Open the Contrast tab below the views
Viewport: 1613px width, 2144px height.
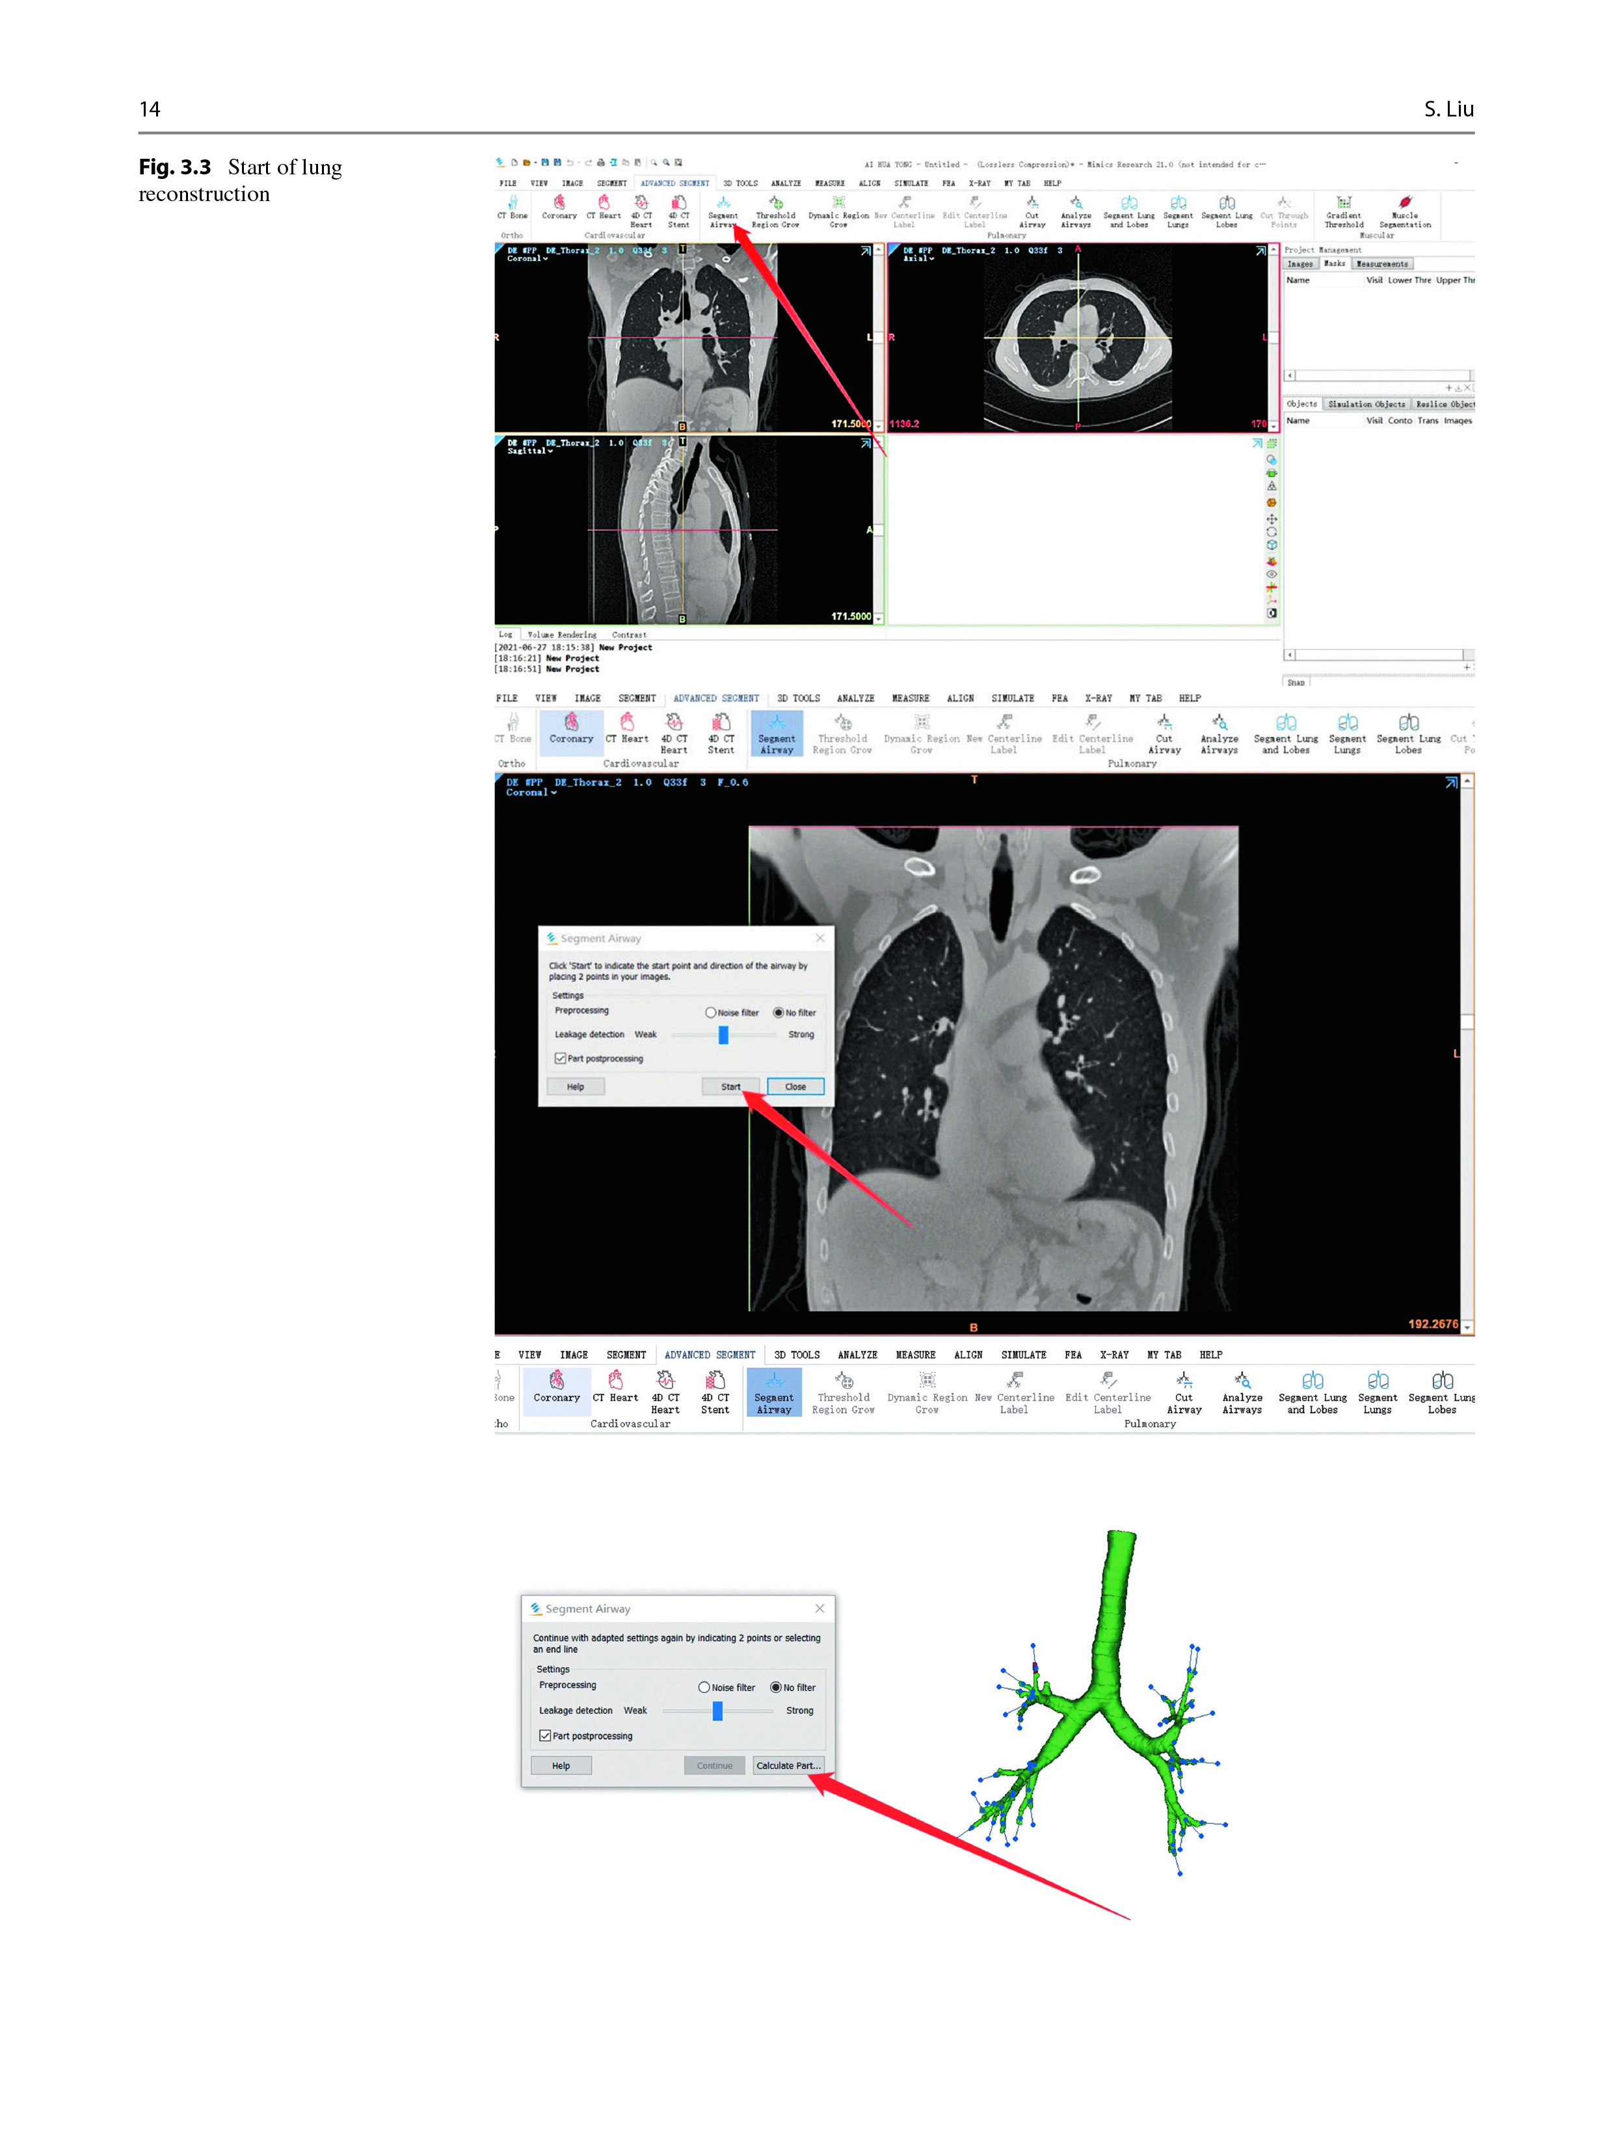(629, 635)
